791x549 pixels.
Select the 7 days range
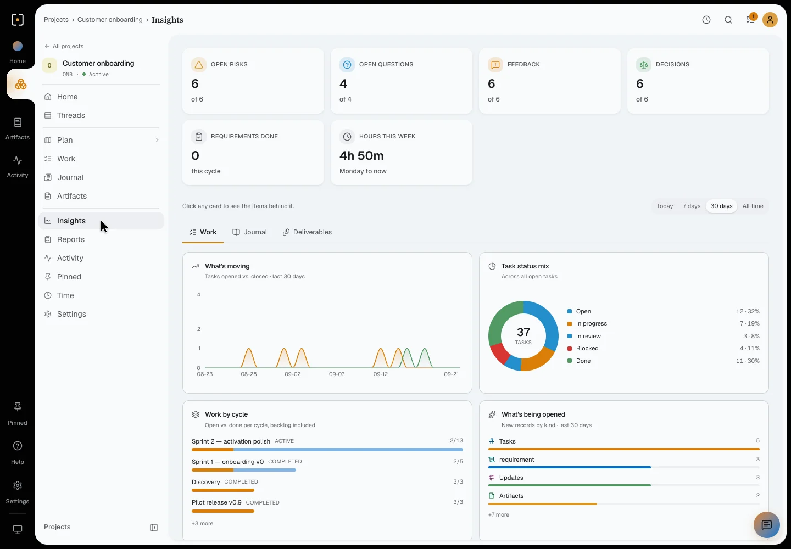[x=692, y=206]
